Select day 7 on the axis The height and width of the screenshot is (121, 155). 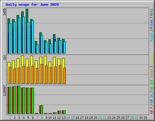click(x=37, y=118)
